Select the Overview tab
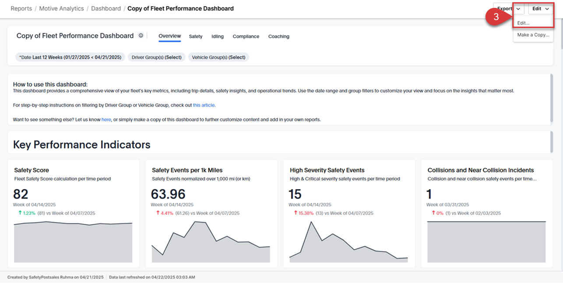Image resolution: width=563 pixels, height=283 pixels. tap(169, 36)
